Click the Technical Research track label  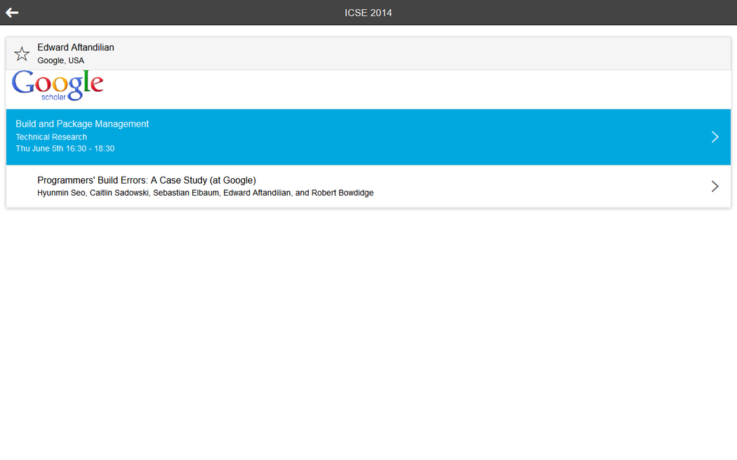coord(51,137)
